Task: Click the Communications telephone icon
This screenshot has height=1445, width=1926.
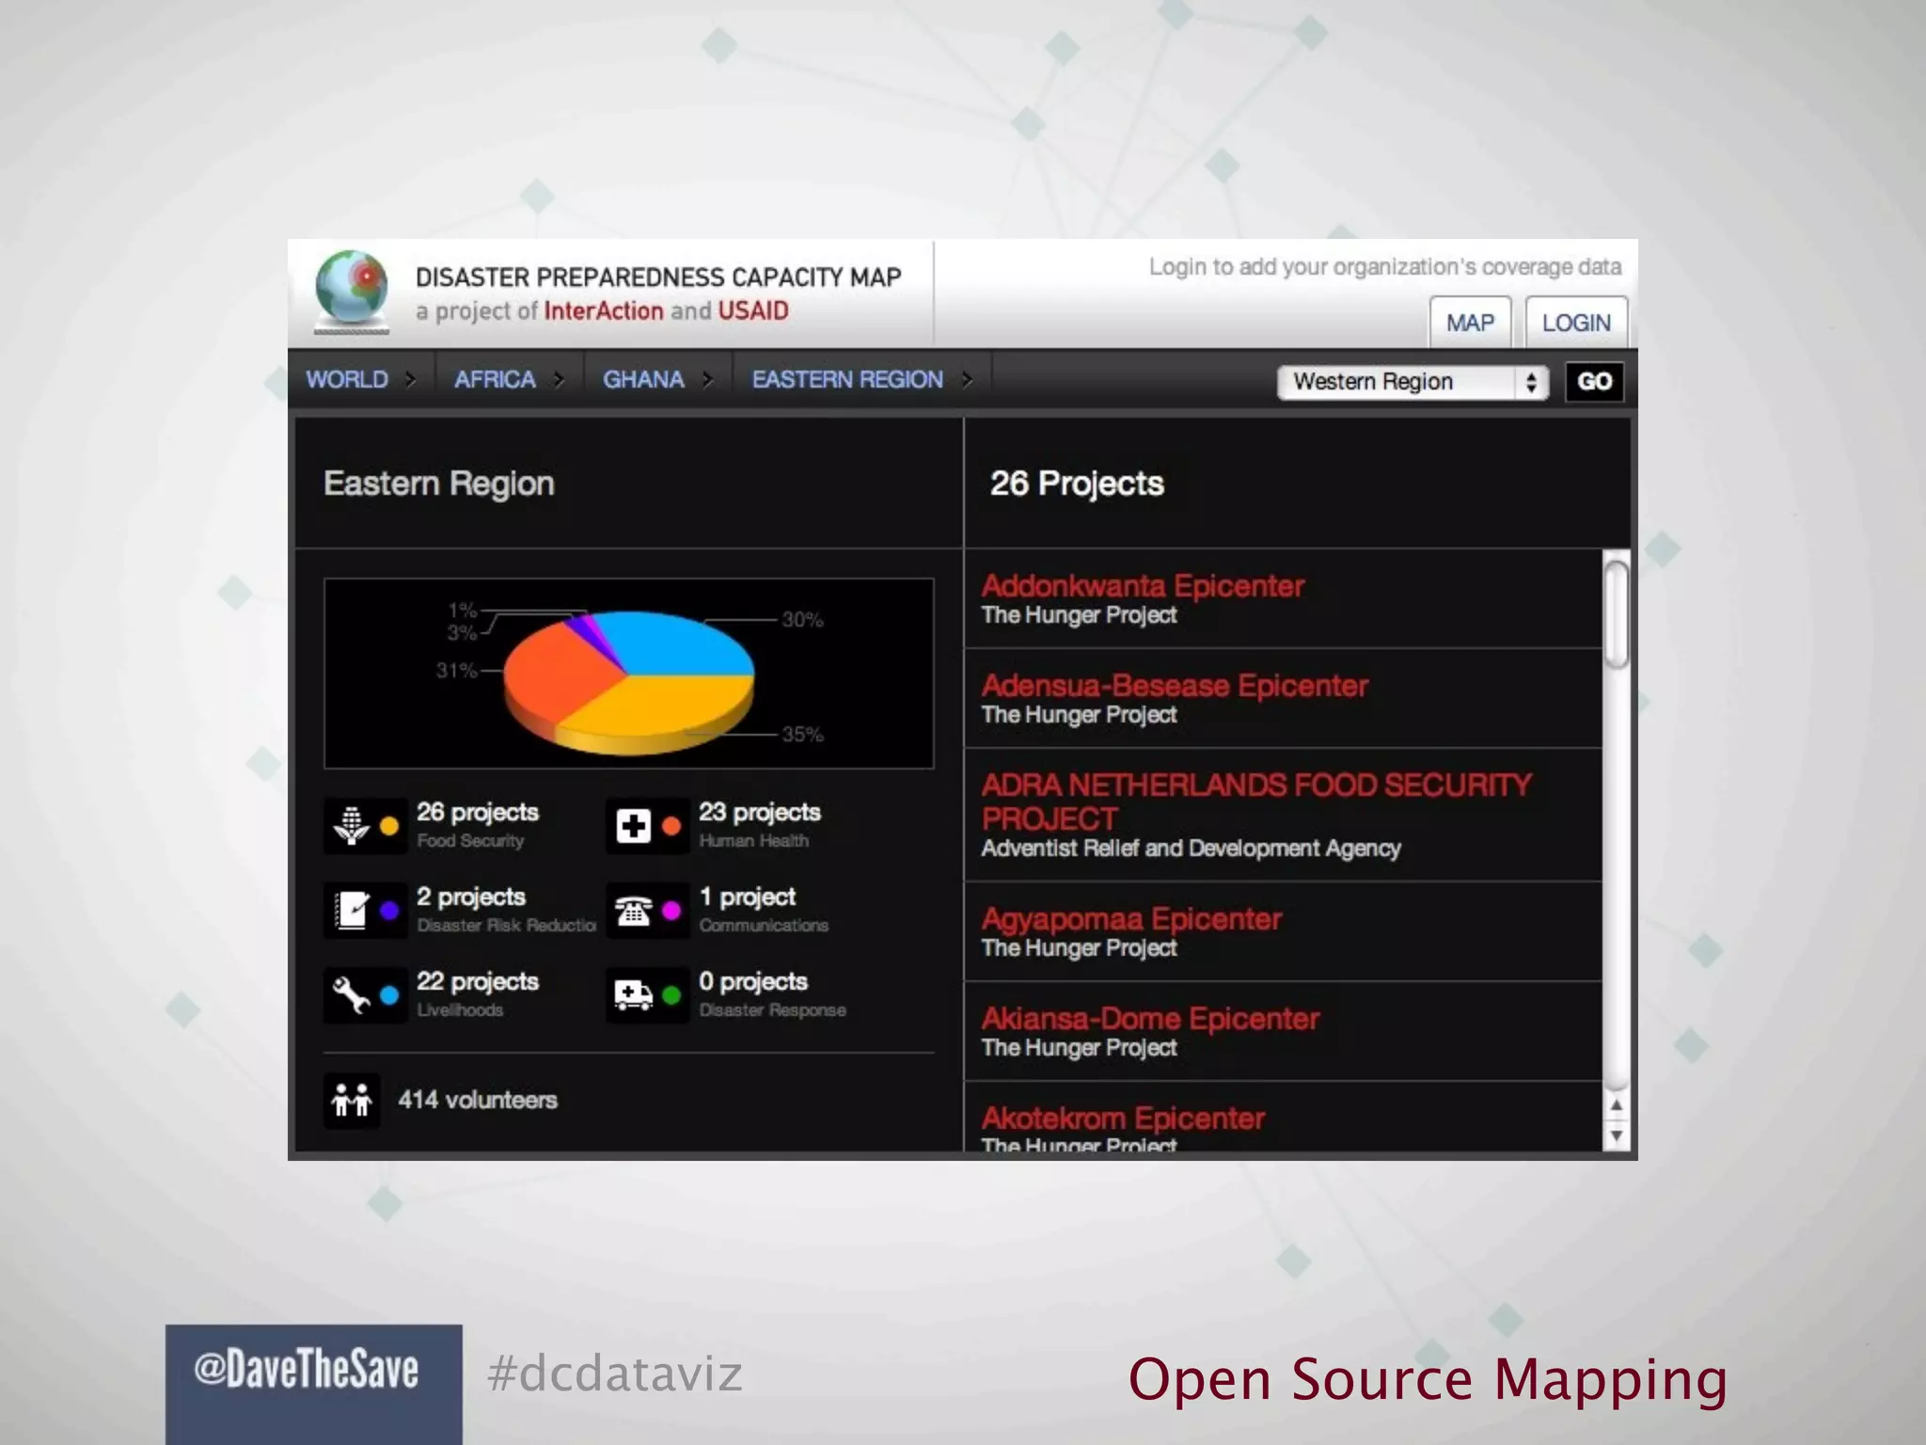Action: point(633,911)
